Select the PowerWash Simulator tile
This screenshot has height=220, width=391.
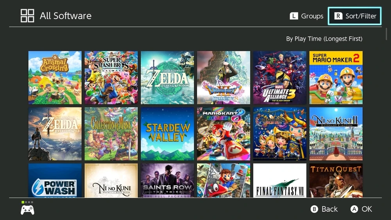pyautogui.click(x=55, y=181)
